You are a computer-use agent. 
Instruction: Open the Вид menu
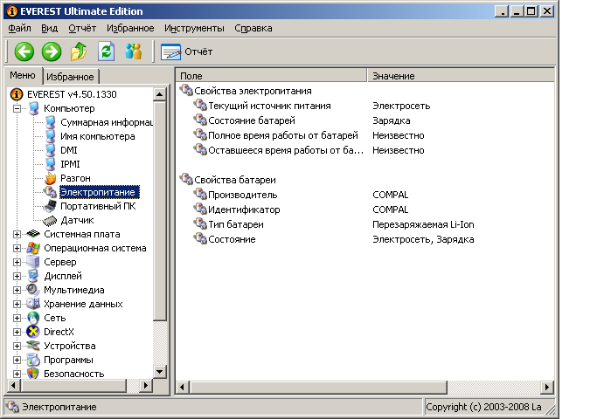pyautogui.click(x=50, y=28)
